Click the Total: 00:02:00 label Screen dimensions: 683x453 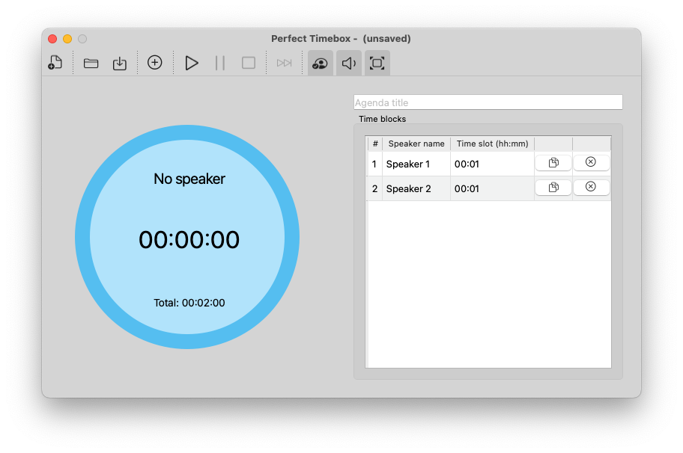pos(189,303)
